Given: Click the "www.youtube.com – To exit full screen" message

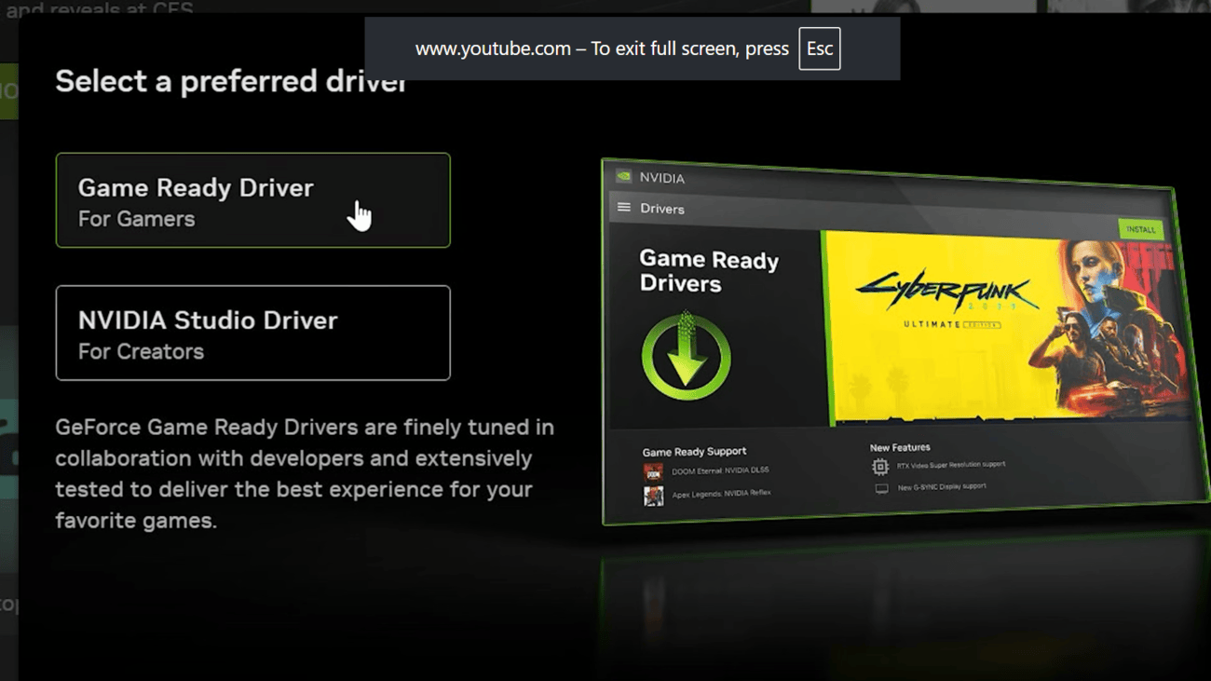Looking at the screenshot, I should click(602, 48).
